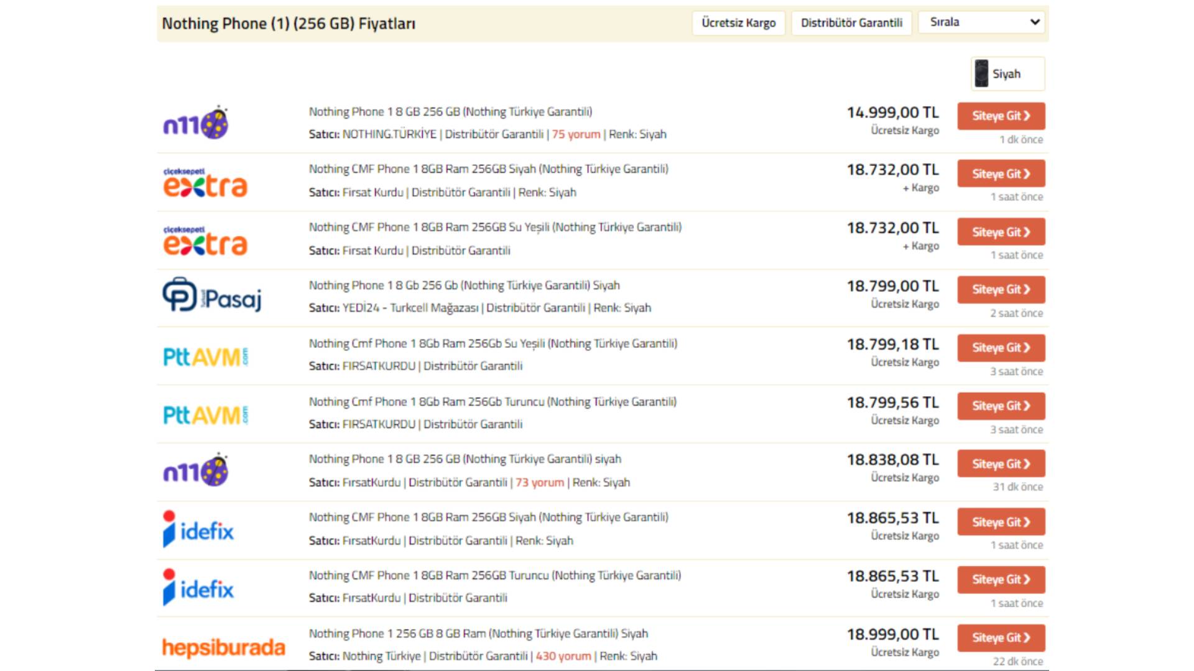Click the '31 dk önce' timestamp

tap(1018, 487)
